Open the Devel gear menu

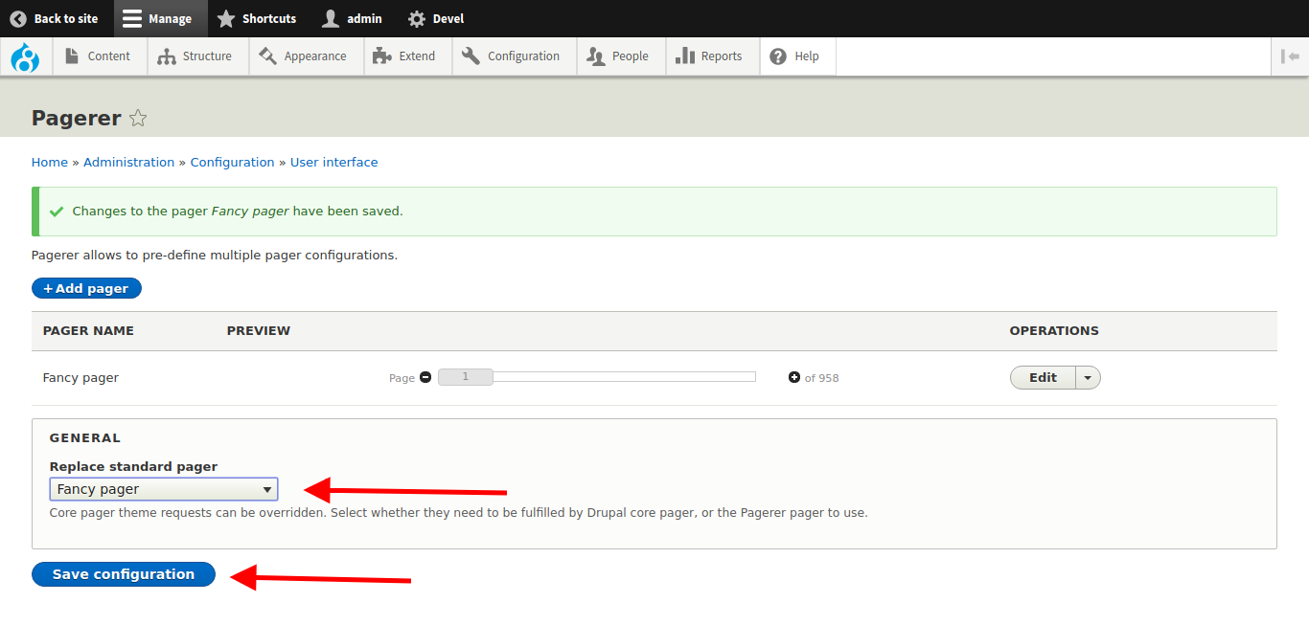pos(435,18)
